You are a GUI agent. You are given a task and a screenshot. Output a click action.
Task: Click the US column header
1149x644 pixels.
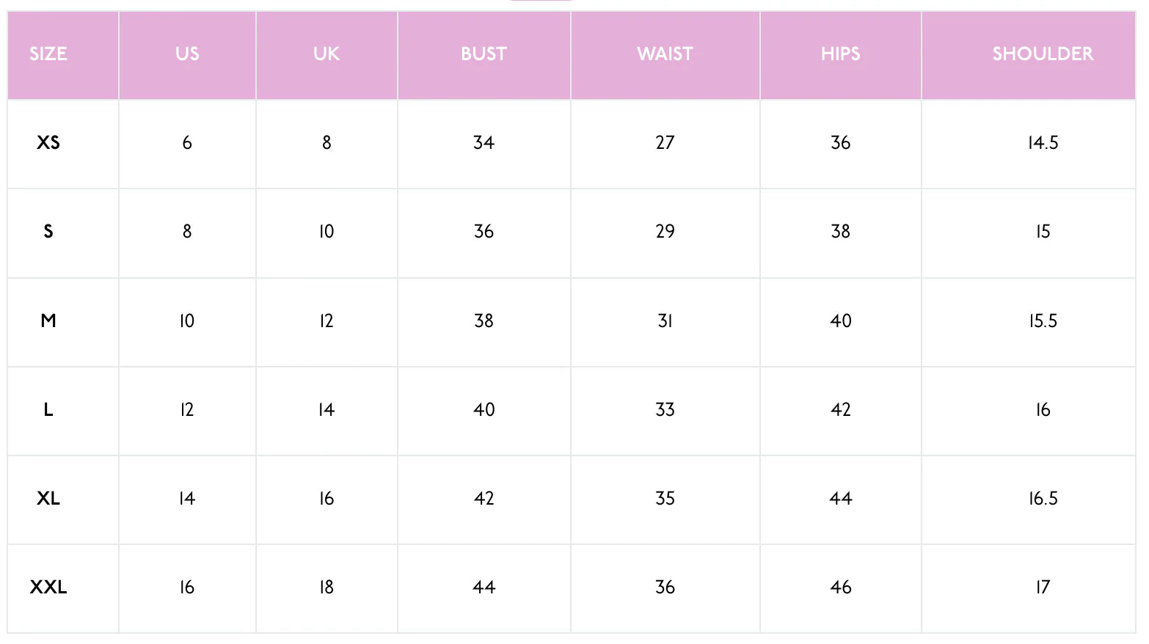pos(187,54)
